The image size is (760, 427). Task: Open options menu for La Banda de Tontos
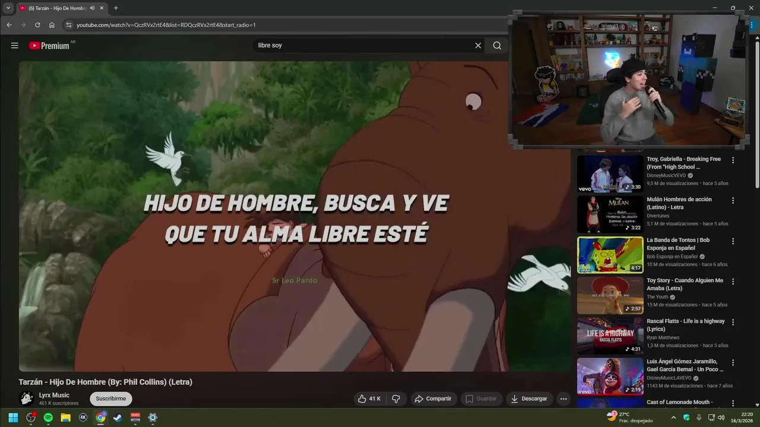tap(733, 241)
